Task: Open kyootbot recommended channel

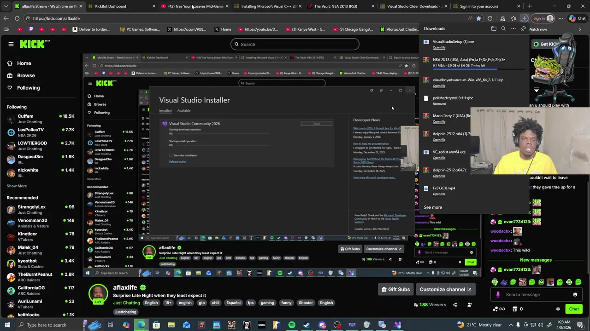Action: [x=41, y=263]
